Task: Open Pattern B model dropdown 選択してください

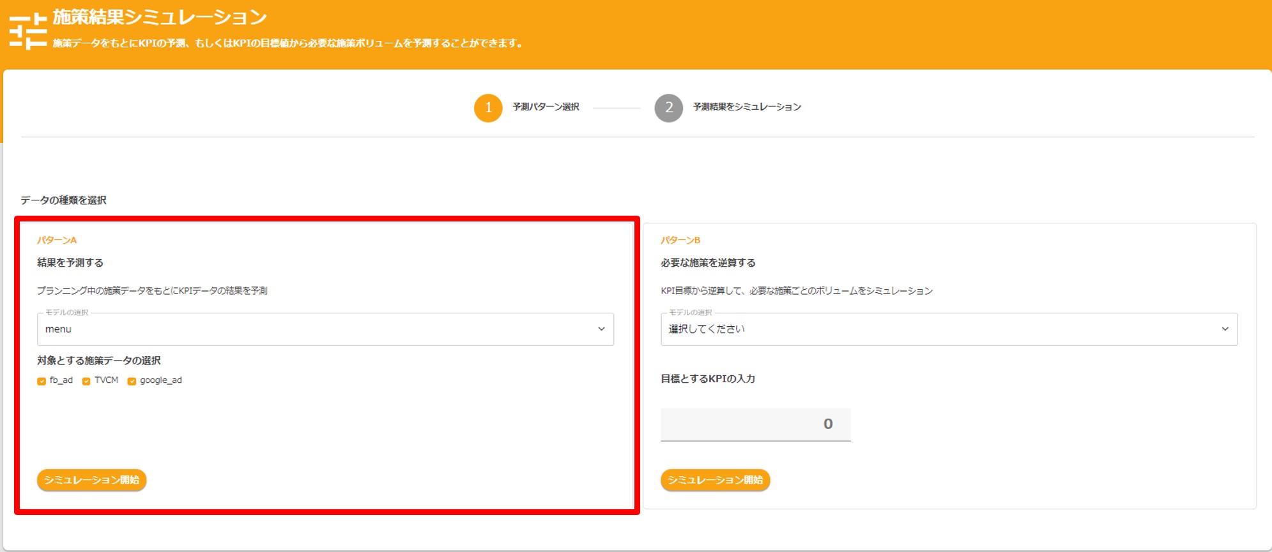Action: coord(949,329)
